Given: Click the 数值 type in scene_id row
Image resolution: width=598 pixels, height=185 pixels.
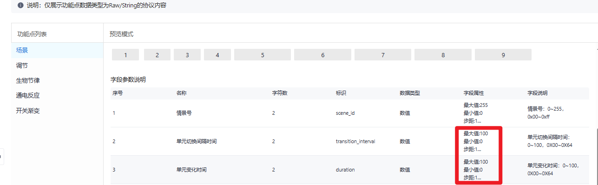Looking at the screenshot, I should tap(405, 113).
